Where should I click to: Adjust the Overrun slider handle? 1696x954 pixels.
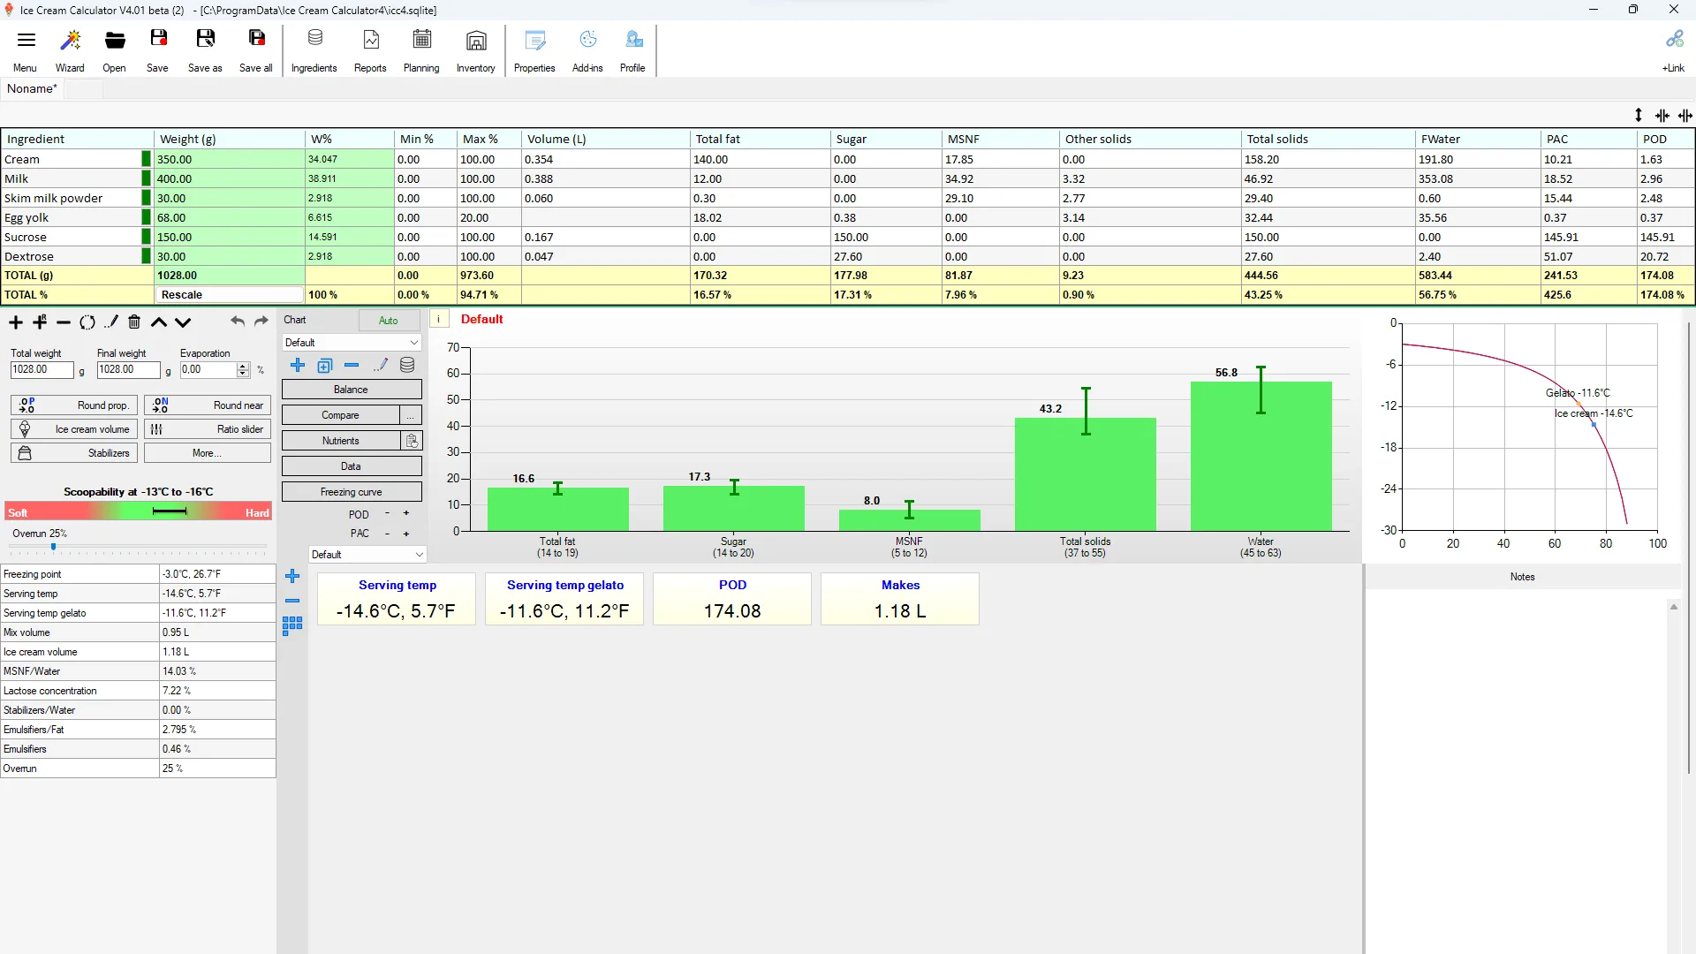(54, 548)
